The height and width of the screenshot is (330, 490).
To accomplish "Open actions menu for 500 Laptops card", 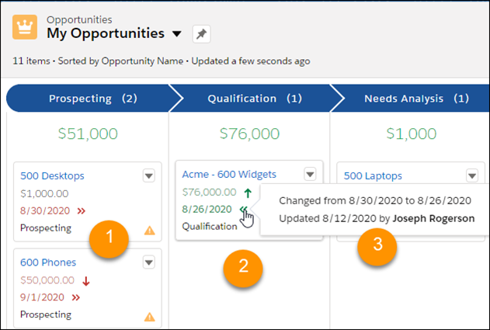I will coord(471,176).
